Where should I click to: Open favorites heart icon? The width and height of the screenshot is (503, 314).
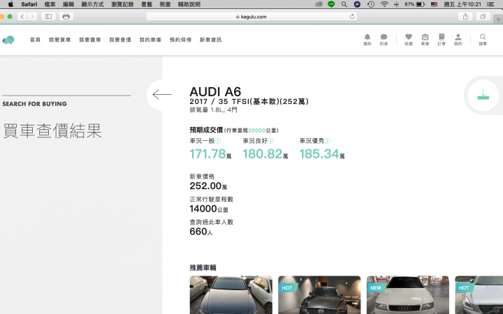409,39
